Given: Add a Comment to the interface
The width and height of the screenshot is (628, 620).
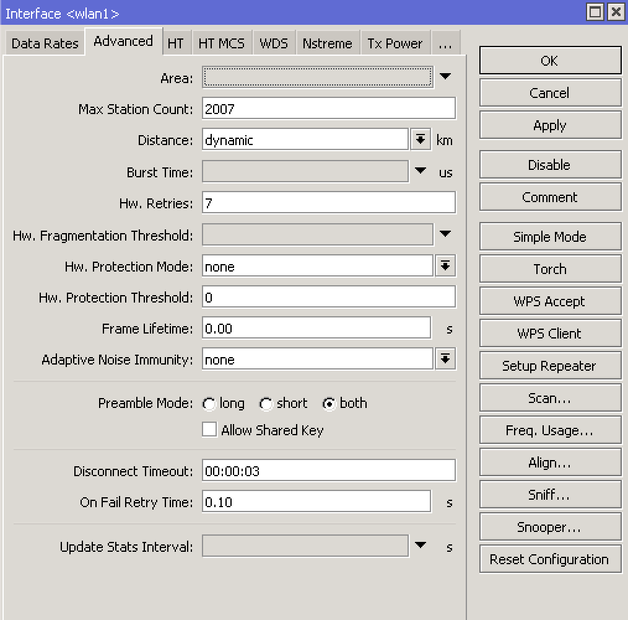Looking at the screenshot, I should 551,197.
